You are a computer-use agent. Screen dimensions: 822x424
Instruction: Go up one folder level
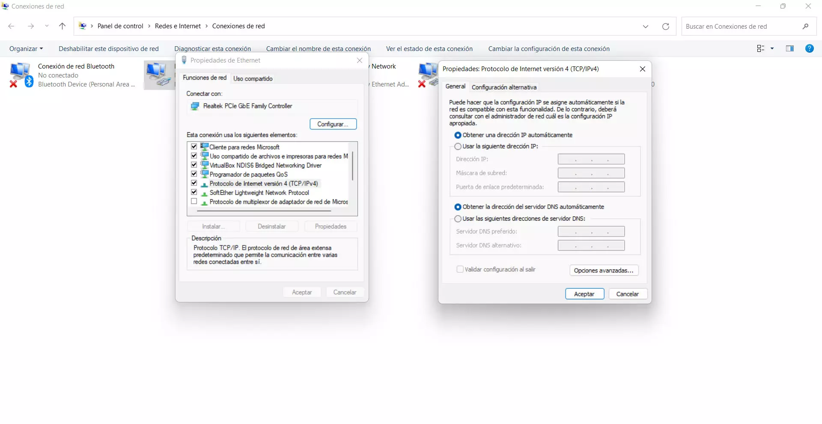pyautogui.click(x=62, y=26)
